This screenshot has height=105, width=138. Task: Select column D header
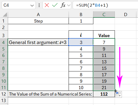(x=126, y=15)
